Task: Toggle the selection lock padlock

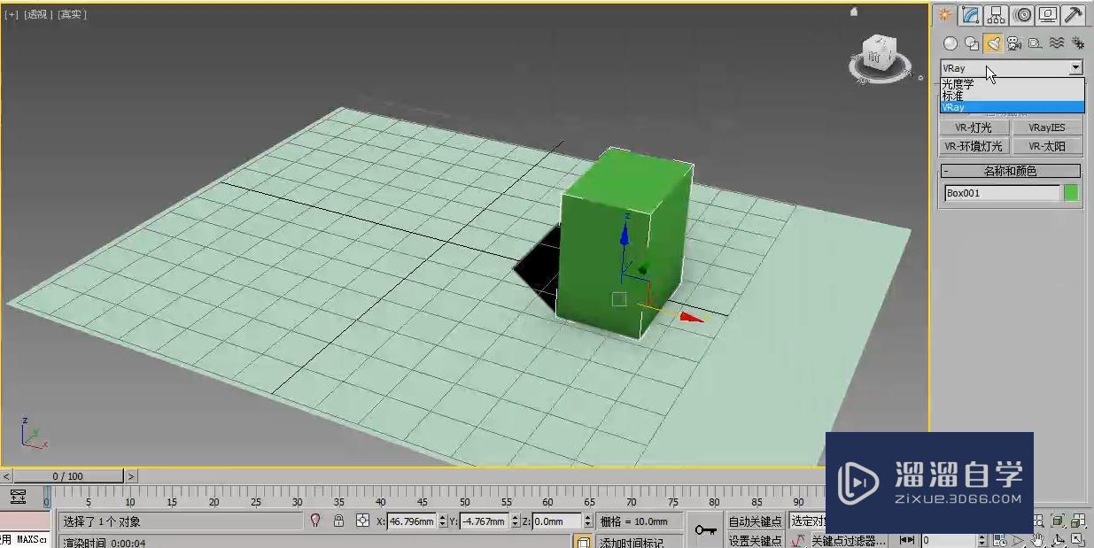Action: click(x=338, y=521)
